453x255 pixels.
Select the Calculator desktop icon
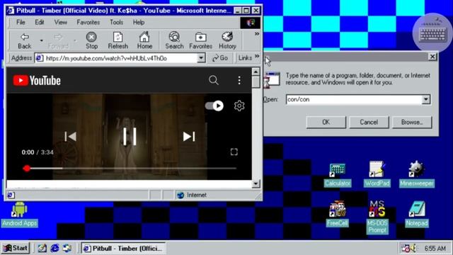click(x=338, y=174)
